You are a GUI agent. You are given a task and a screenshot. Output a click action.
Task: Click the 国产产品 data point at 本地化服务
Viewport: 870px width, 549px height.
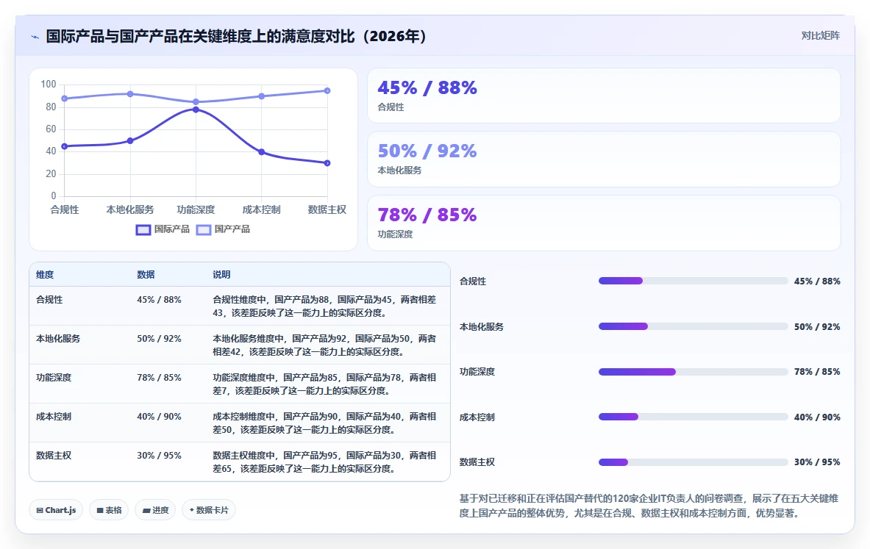[x=130, y=94]
